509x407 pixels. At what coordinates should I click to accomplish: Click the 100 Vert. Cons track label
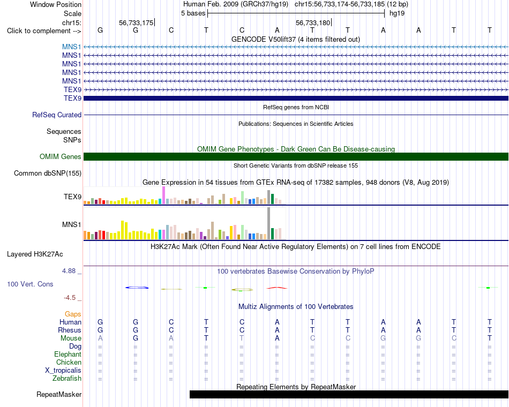tap(30, 284)
